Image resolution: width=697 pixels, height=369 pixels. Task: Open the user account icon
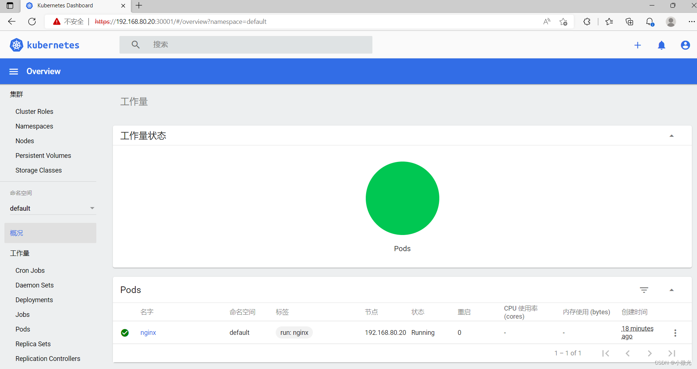(685, 45)
